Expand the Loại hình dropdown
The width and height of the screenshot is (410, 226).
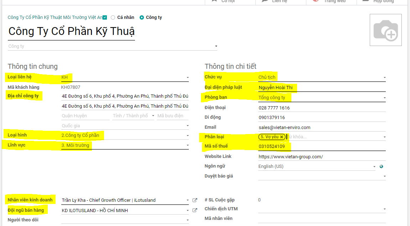coord(188,135)
